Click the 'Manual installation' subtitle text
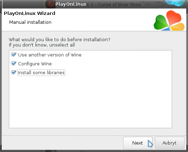The width and height of the screenshot is (188, 152). click(30, 22)
